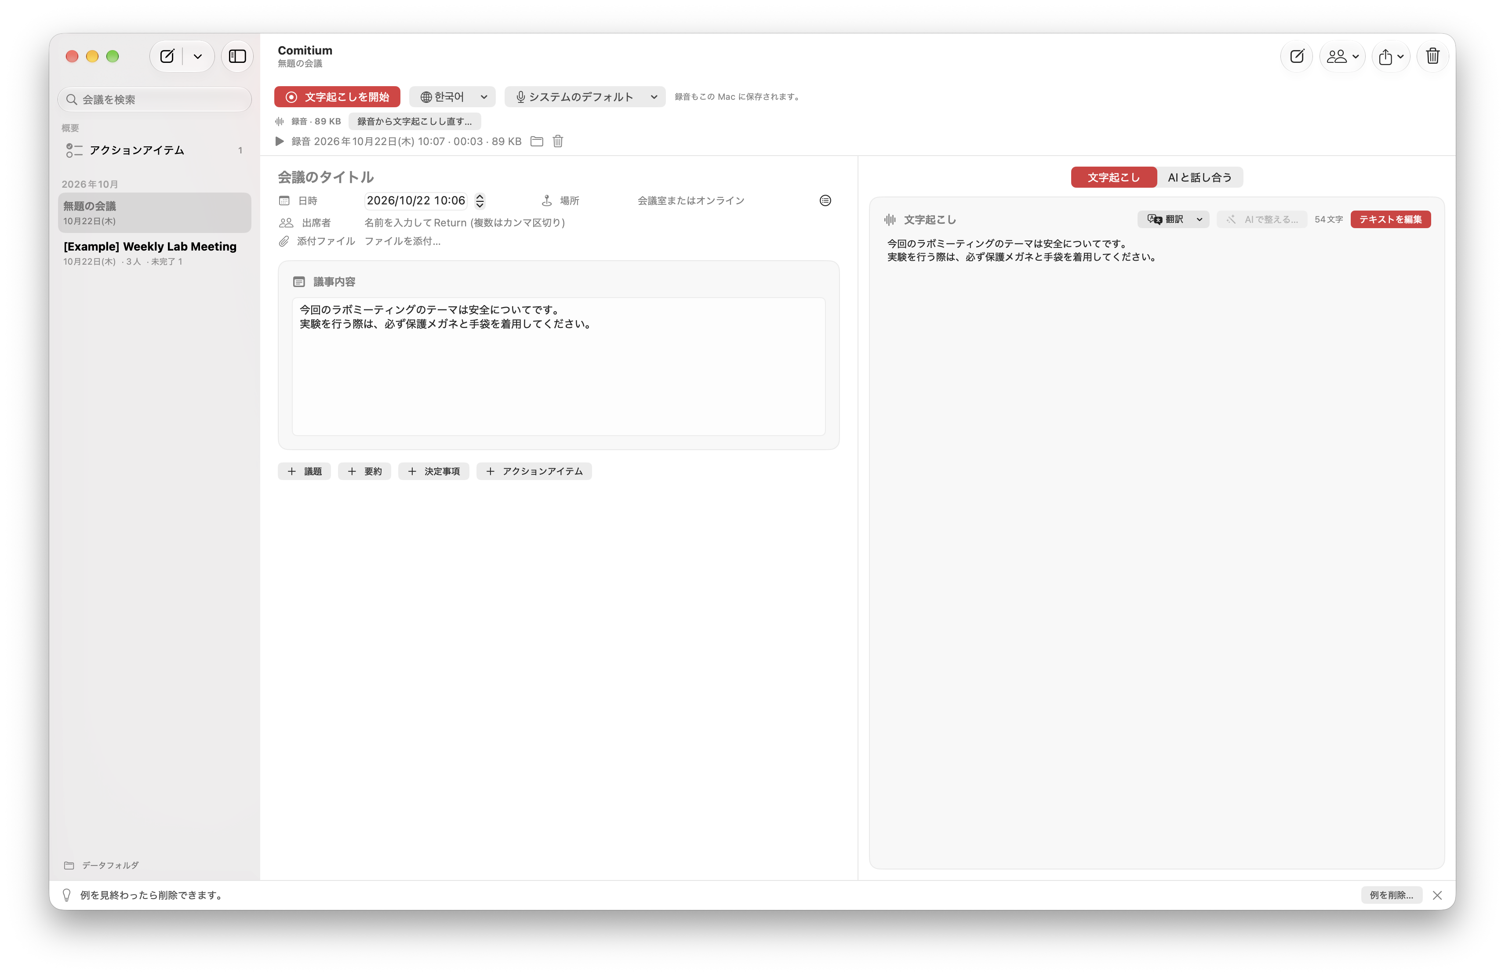Click the circular list icon right of location
Image resolution: width=1505 pixels, height=975 pixels.
[x=825, y=200]
